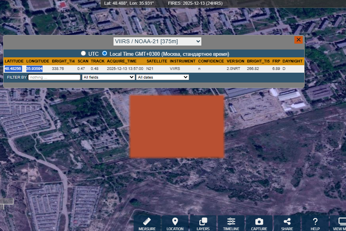Expand the VIIRS / NOAA-21 [375m] dropdown
The width and height of the screenshot is (346, 231).
[157, 41]
